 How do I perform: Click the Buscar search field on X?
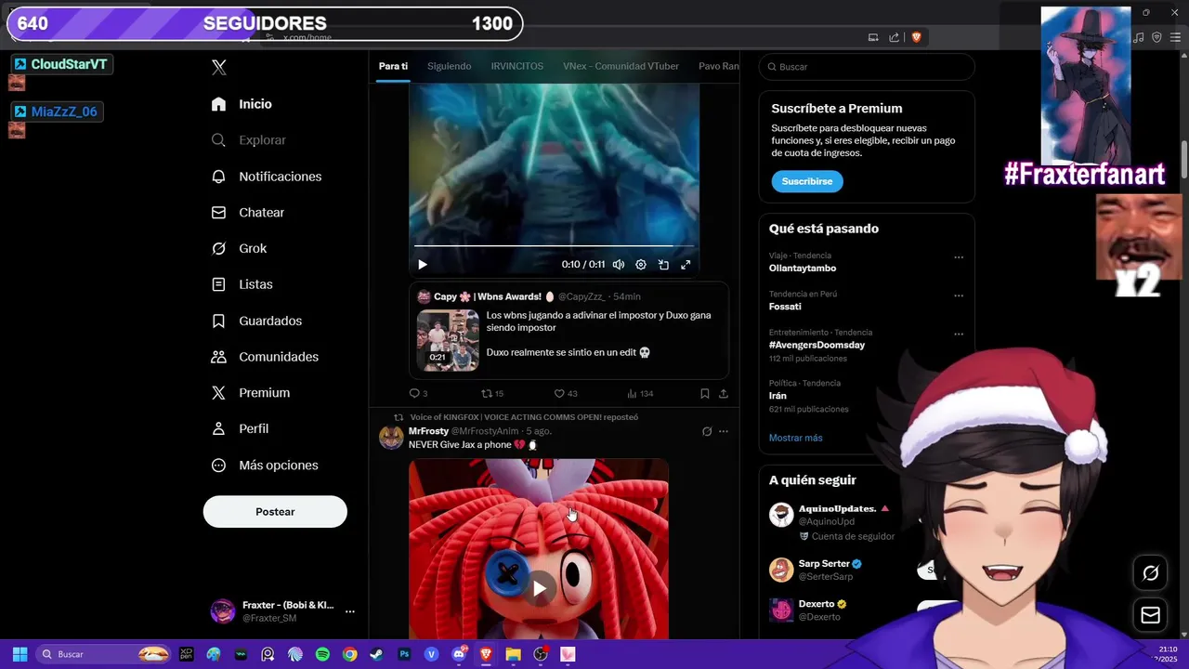pos(867,67)
